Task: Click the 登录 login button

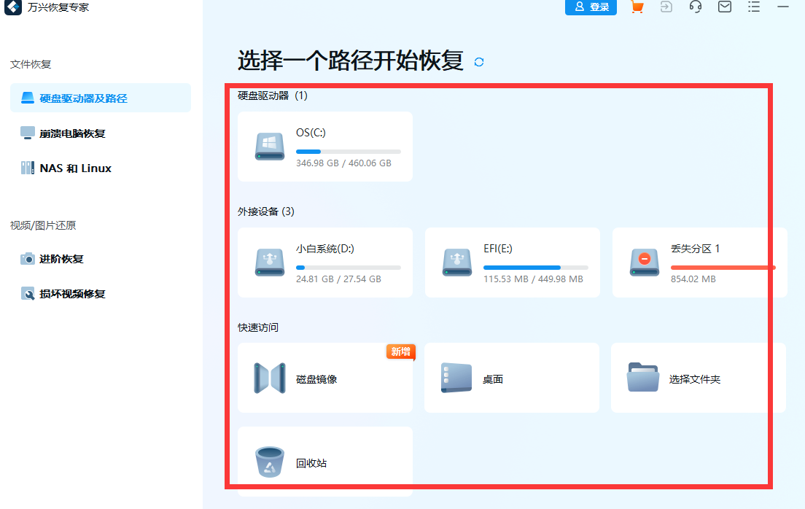Action: pos(591,7)
